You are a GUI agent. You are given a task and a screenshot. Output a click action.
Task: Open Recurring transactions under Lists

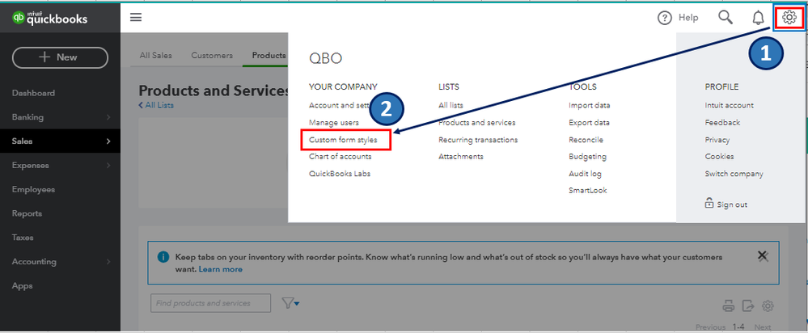click(478, 140)
